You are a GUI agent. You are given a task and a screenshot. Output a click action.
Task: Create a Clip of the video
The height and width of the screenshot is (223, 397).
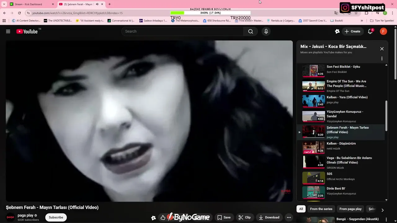coord(245,217)
